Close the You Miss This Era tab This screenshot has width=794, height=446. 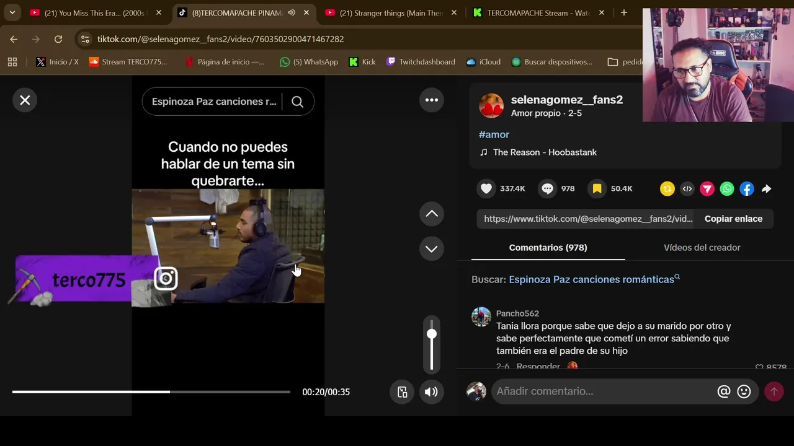click(x=159, y=12)
